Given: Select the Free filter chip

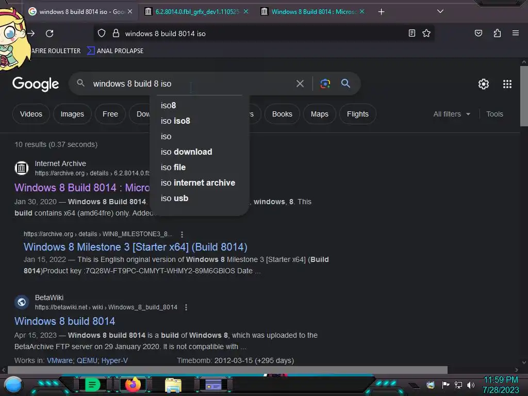Looking at the screenshot, I should coord(110,114).
